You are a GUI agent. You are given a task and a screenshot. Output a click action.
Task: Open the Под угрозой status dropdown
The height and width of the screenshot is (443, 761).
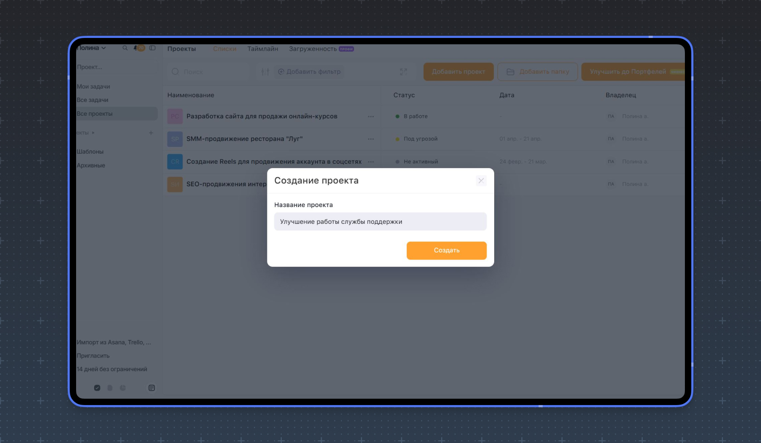click(x=416, y=139)
